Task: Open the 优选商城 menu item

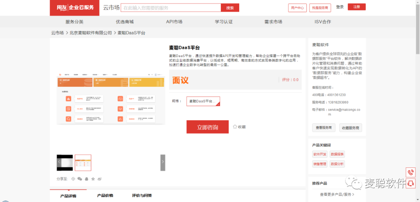Action: (x=124, y=22)
